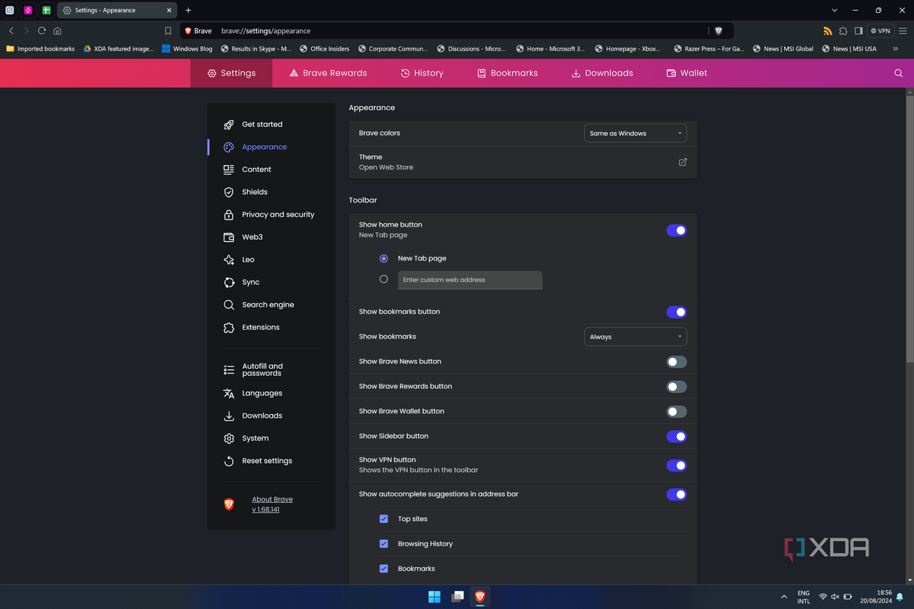Click the Enter custom web address field
The width and height of the screenshot is (914, 609).
(470, 280)
